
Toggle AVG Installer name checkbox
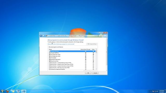[x=50, y=58]
